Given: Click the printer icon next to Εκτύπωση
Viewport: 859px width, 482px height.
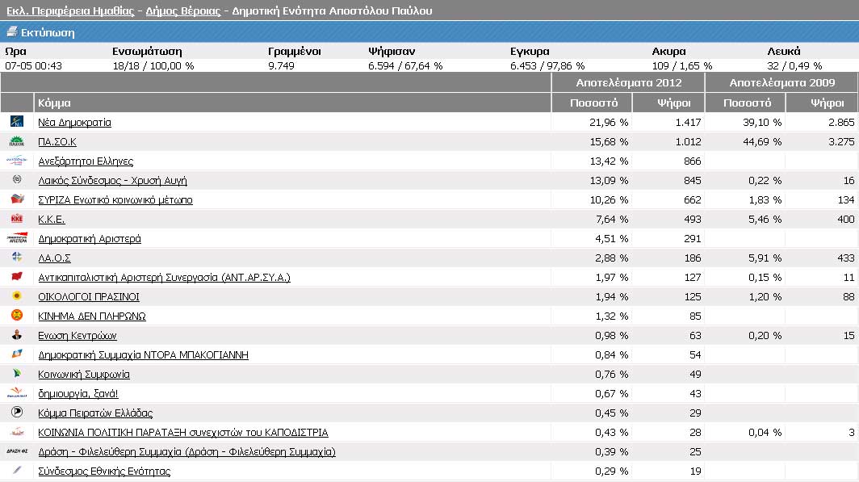Looking at the screenshot, I should click(x=11, y=31).
